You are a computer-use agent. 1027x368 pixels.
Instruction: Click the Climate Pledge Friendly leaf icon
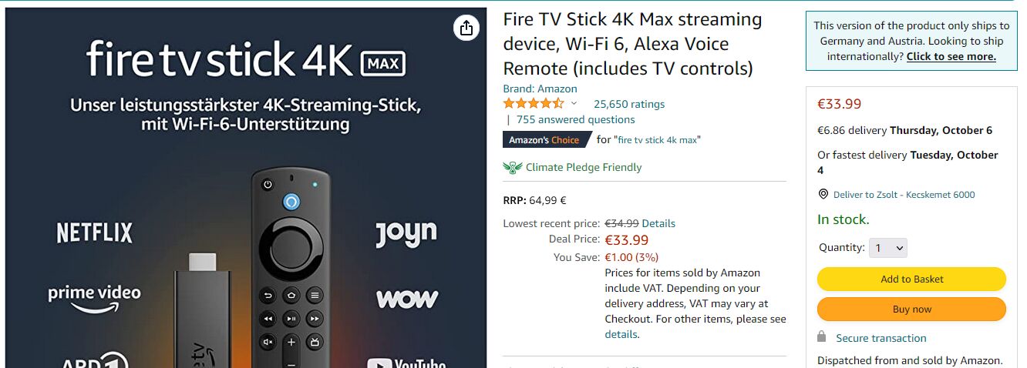[x=513, y=167]
